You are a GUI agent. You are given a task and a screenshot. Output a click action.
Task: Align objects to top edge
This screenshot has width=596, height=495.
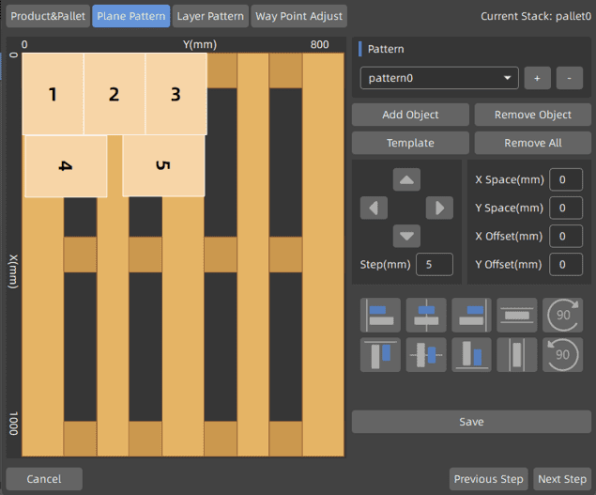click(x=380, y=355)
